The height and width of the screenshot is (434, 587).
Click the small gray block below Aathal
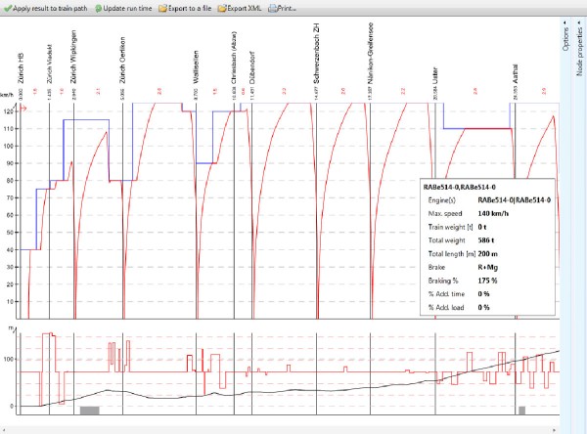(x=522, y=411)
